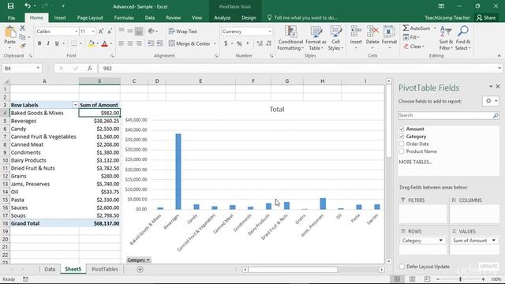Delete cells using the Delete icon

(372, 38)
